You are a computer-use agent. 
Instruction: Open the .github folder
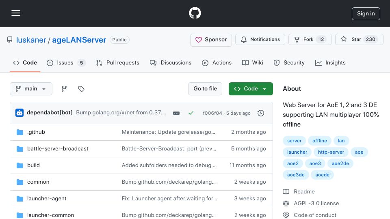pos(36,132)
